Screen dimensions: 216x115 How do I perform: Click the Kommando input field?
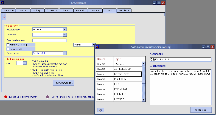181,59
